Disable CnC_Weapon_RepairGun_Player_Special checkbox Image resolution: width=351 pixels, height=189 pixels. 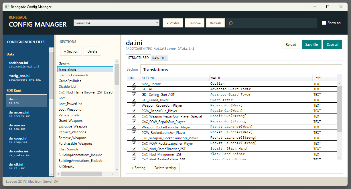coord(134,116)
